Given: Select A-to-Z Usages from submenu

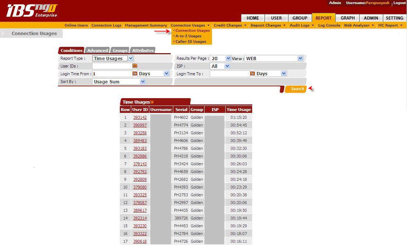Looking at the screenshot, I should click(188, 36).
